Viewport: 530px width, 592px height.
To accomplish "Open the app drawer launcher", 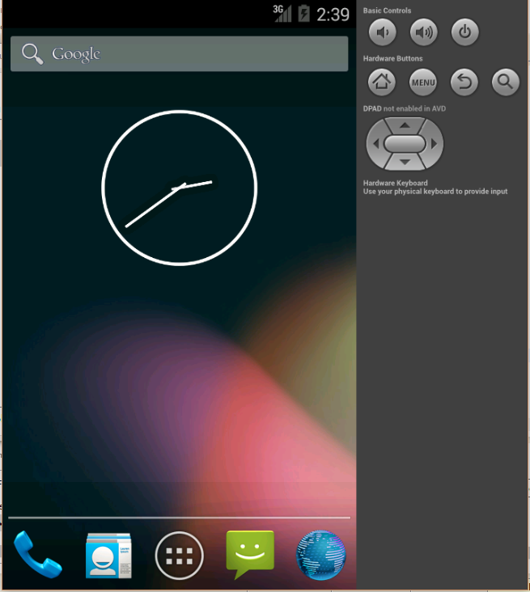I will tap(180, 556).
